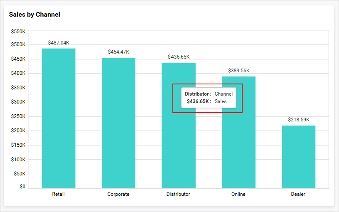This screenshot has height=212, width=339.
Task: Click the Retail x-axis label
Action: pos(59,194)
